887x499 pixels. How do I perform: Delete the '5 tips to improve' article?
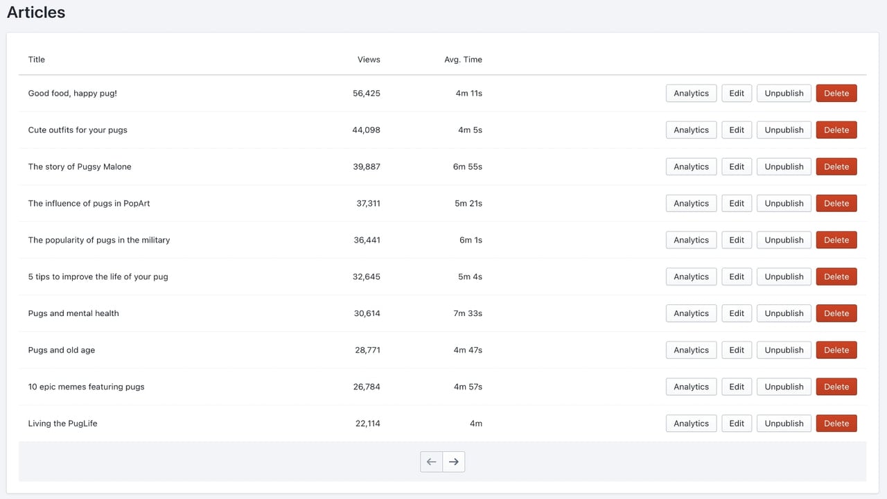pyautogui.click(x=836, y=277)
